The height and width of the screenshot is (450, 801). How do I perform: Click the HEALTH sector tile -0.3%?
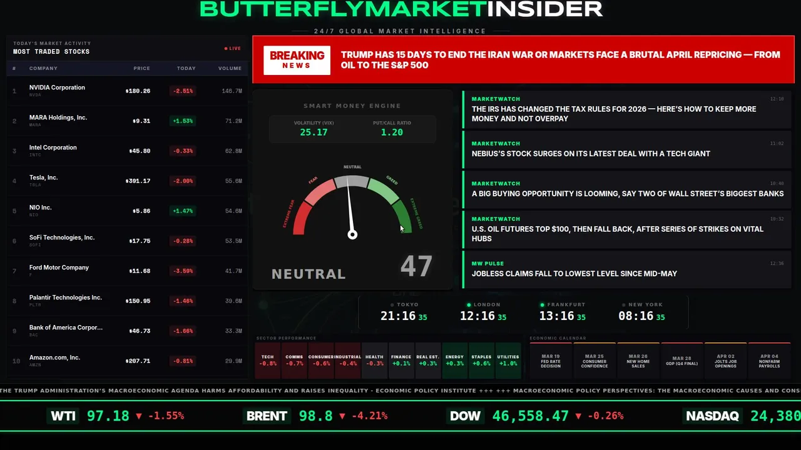(x=374, y=360)
